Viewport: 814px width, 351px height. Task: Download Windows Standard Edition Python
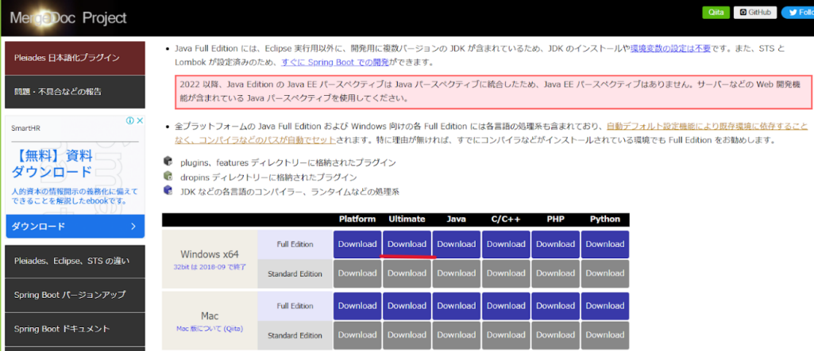(x=605, y=274)
